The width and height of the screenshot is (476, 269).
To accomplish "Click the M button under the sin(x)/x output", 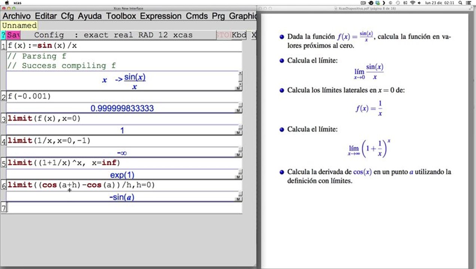I will pyautogui.click(x=238, y=88).
